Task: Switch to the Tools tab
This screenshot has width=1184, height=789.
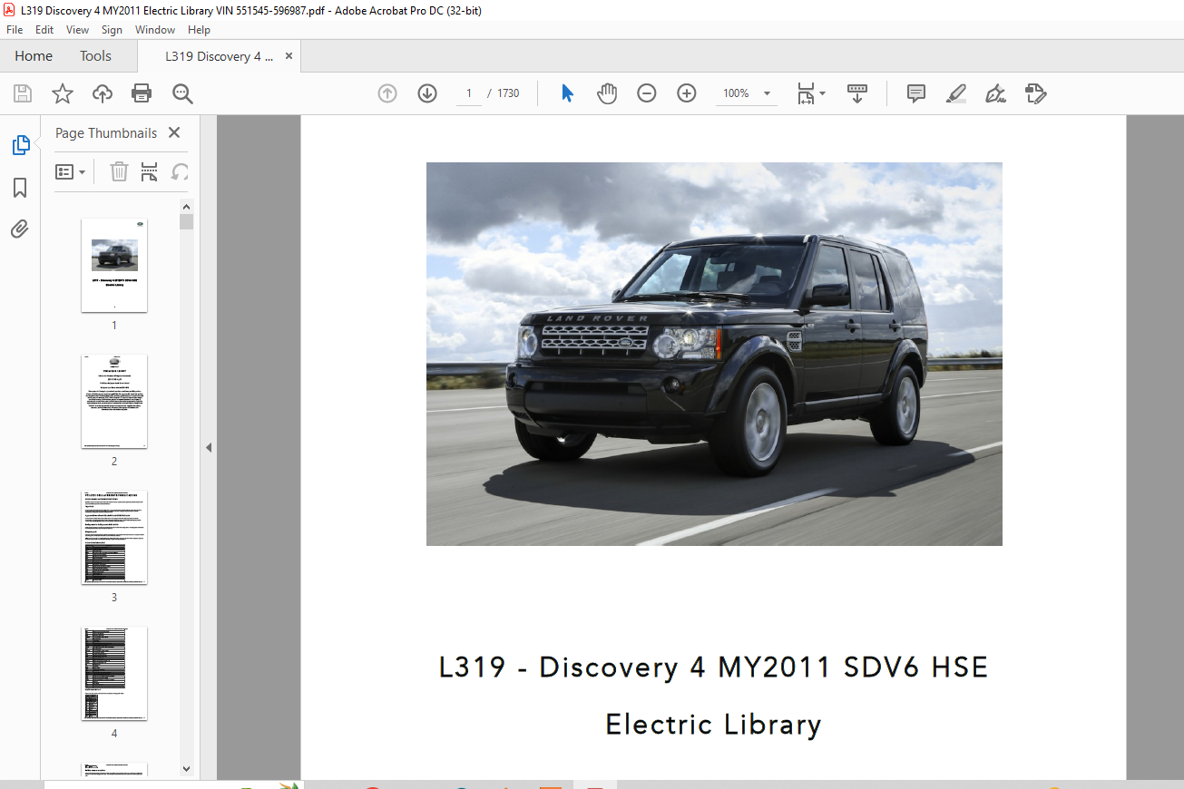Action: click(95, 56)
